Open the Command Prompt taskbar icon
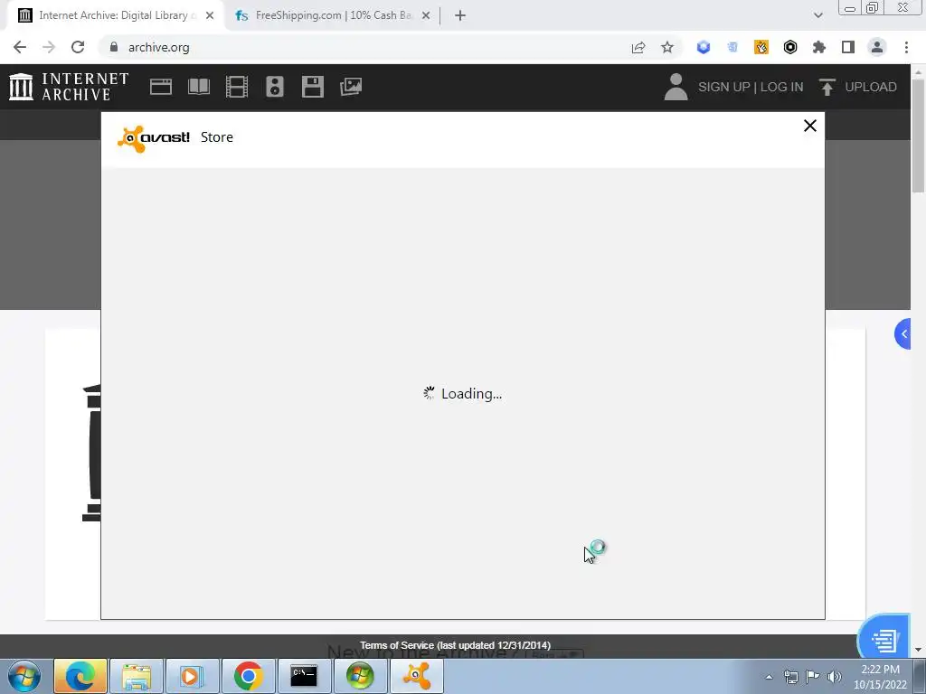 pyautogui.click(x=304, y=676)
